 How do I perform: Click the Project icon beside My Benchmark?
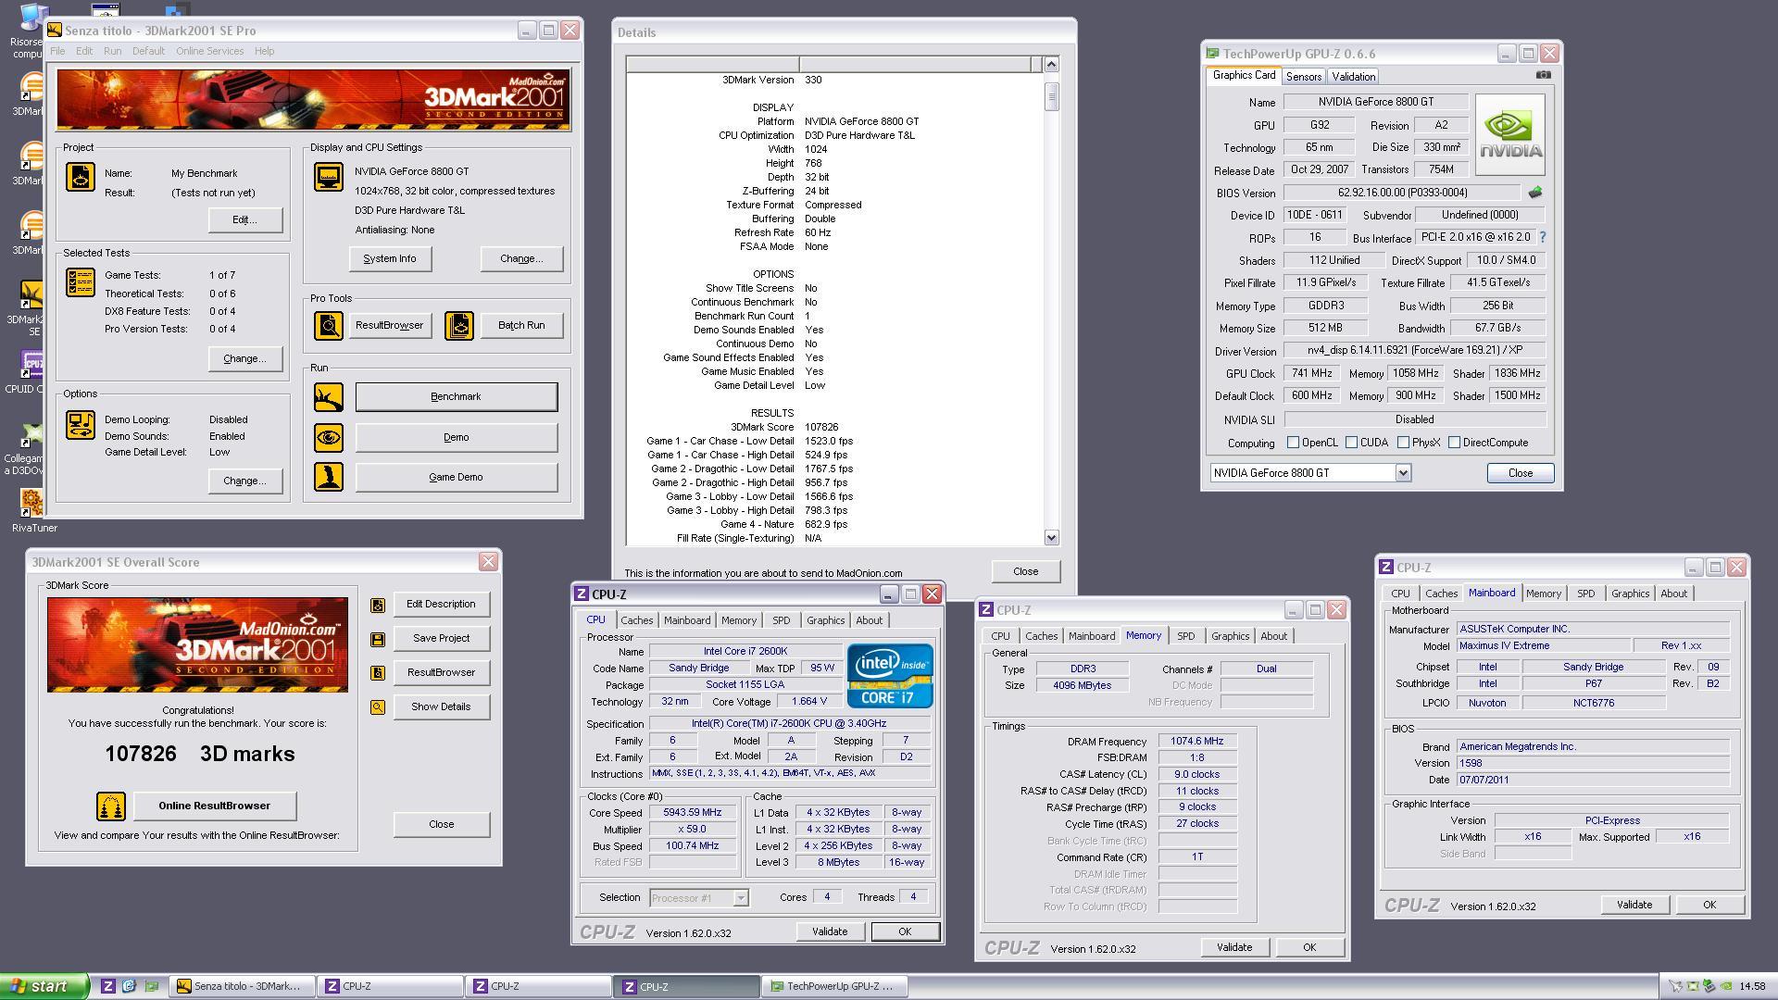81,176
